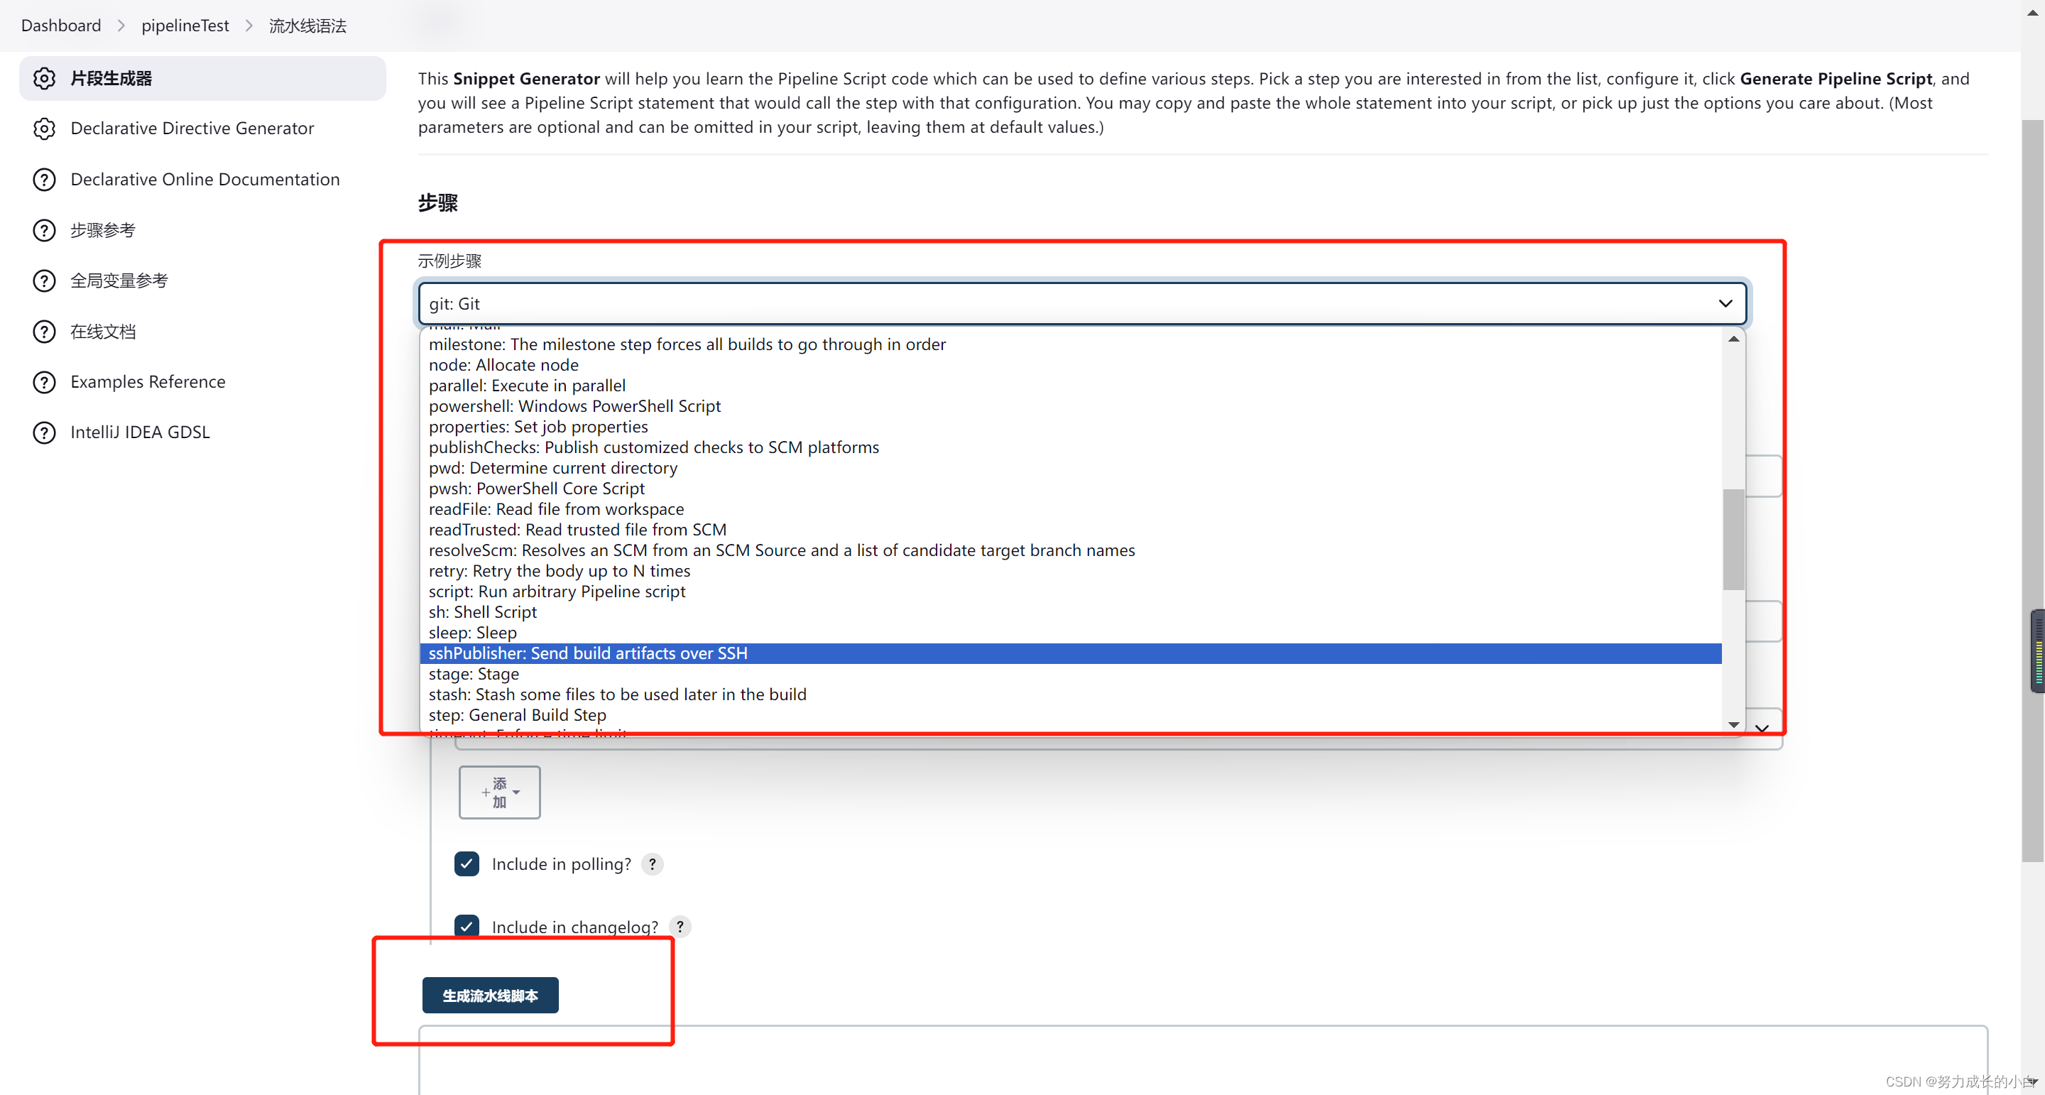Viewport: 2045px width, 1095px height.
Task: Click the Declarative Directive Generator icon
Action: [x=40, y=127]
